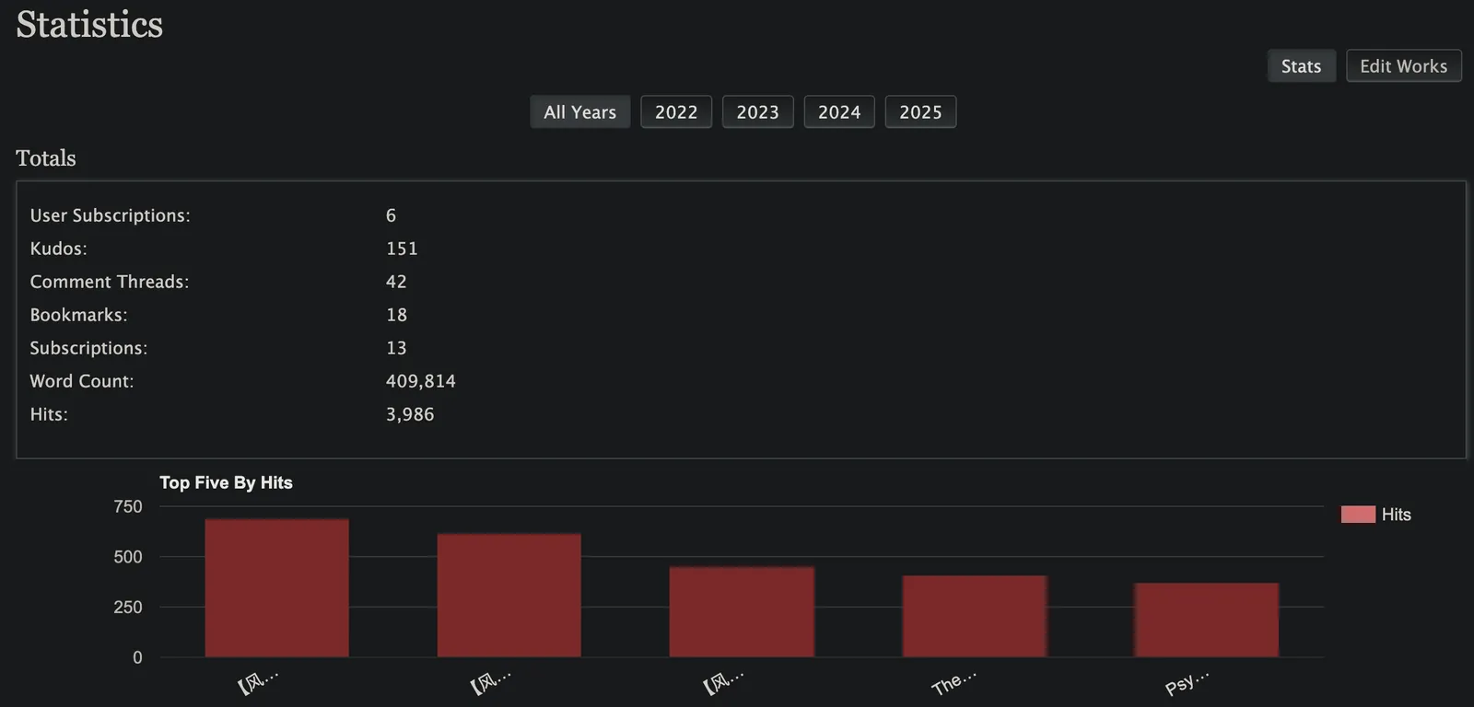Click the bar labeled The…

pyautogui.click(x=975, y=617)
